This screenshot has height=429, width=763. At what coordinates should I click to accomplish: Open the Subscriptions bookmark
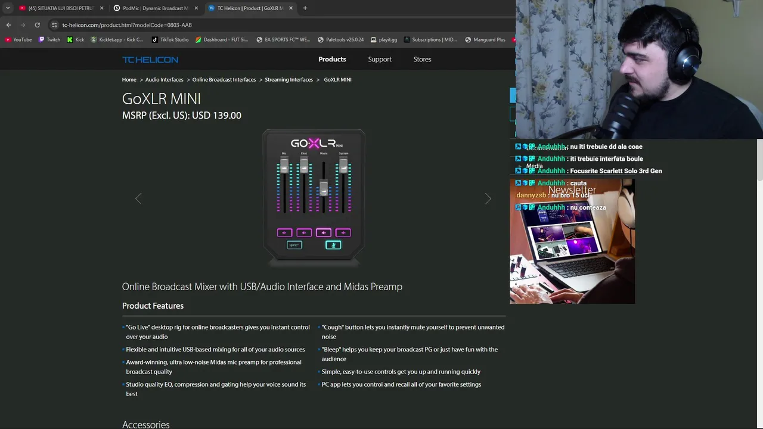tap(430, 39)
